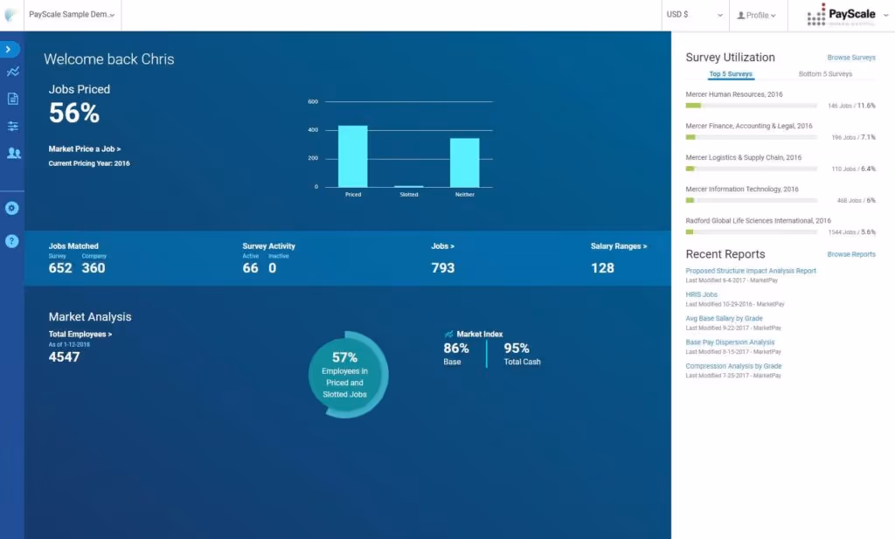Click the help question mark icon
Image resolution: width=895 pixels, height=539 pixels.
click(11, 240)
